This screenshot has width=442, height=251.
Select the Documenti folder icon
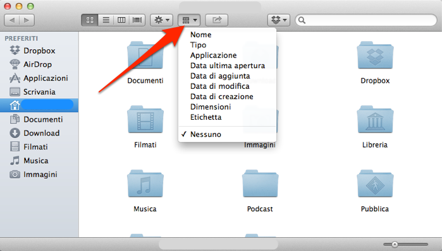[x=145, y=55]
